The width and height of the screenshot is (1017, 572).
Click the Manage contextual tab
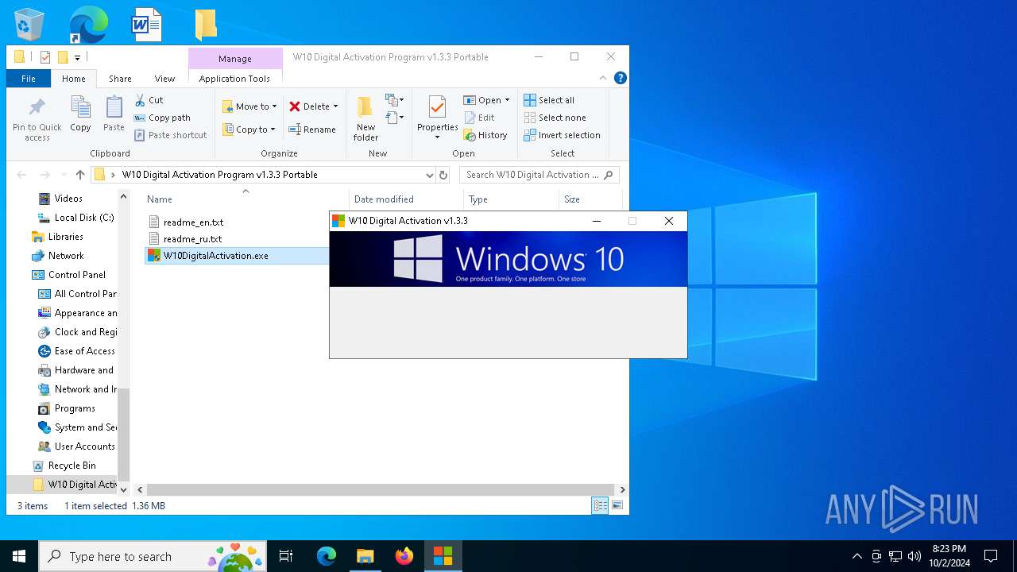click(x=235, y=59)
